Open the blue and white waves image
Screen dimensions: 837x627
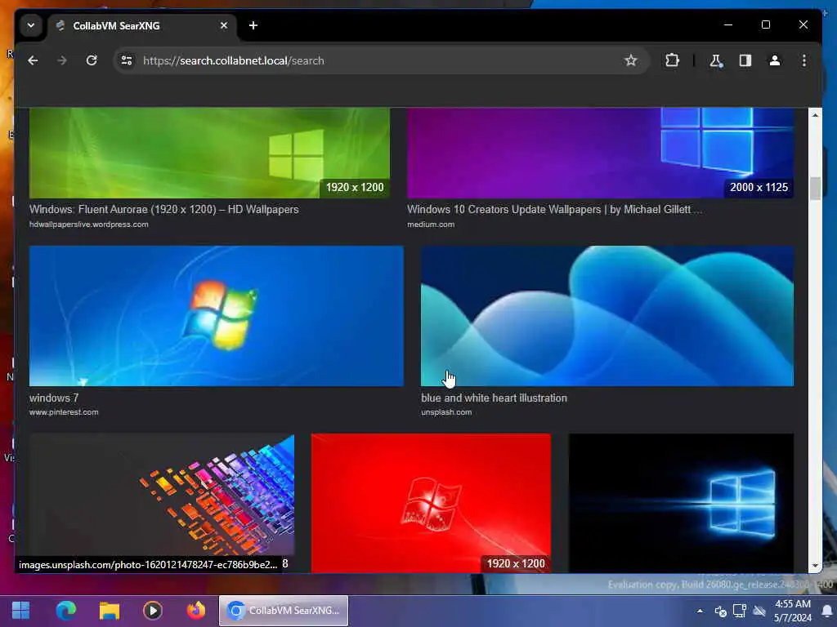click(x=607, y=316)
